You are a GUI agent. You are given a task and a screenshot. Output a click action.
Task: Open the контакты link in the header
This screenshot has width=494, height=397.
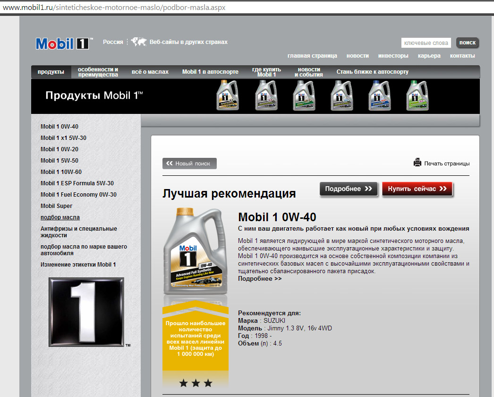pyautogui.click(x=462, y=56)
